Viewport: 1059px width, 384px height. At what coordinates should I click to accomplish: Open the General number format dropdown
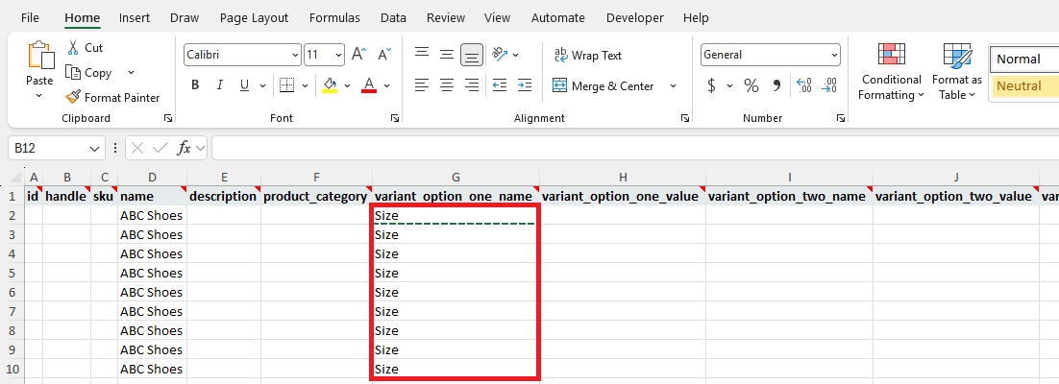point(834,55)
